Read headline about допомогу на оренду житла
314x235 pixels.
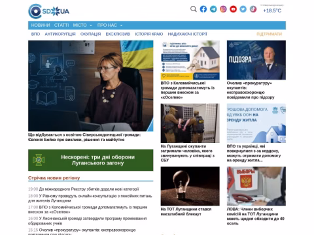point(254,153)
